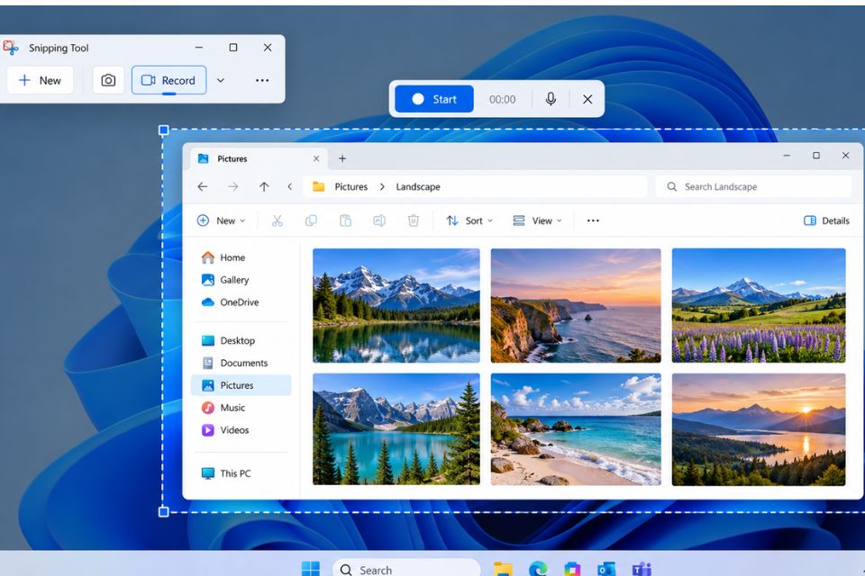Click the Cut scissors icon
This screenshot has width=865, height=576.
tap(277, 221)
